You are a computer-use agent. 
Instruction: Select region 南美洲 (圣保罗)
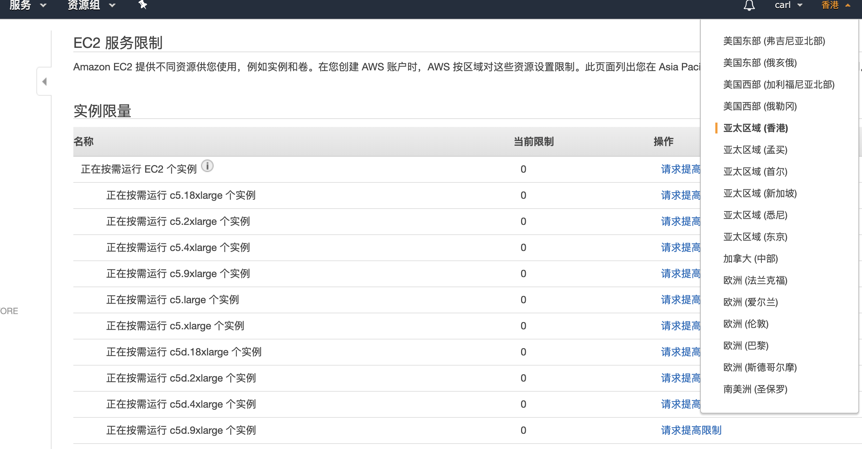point(755,389)
